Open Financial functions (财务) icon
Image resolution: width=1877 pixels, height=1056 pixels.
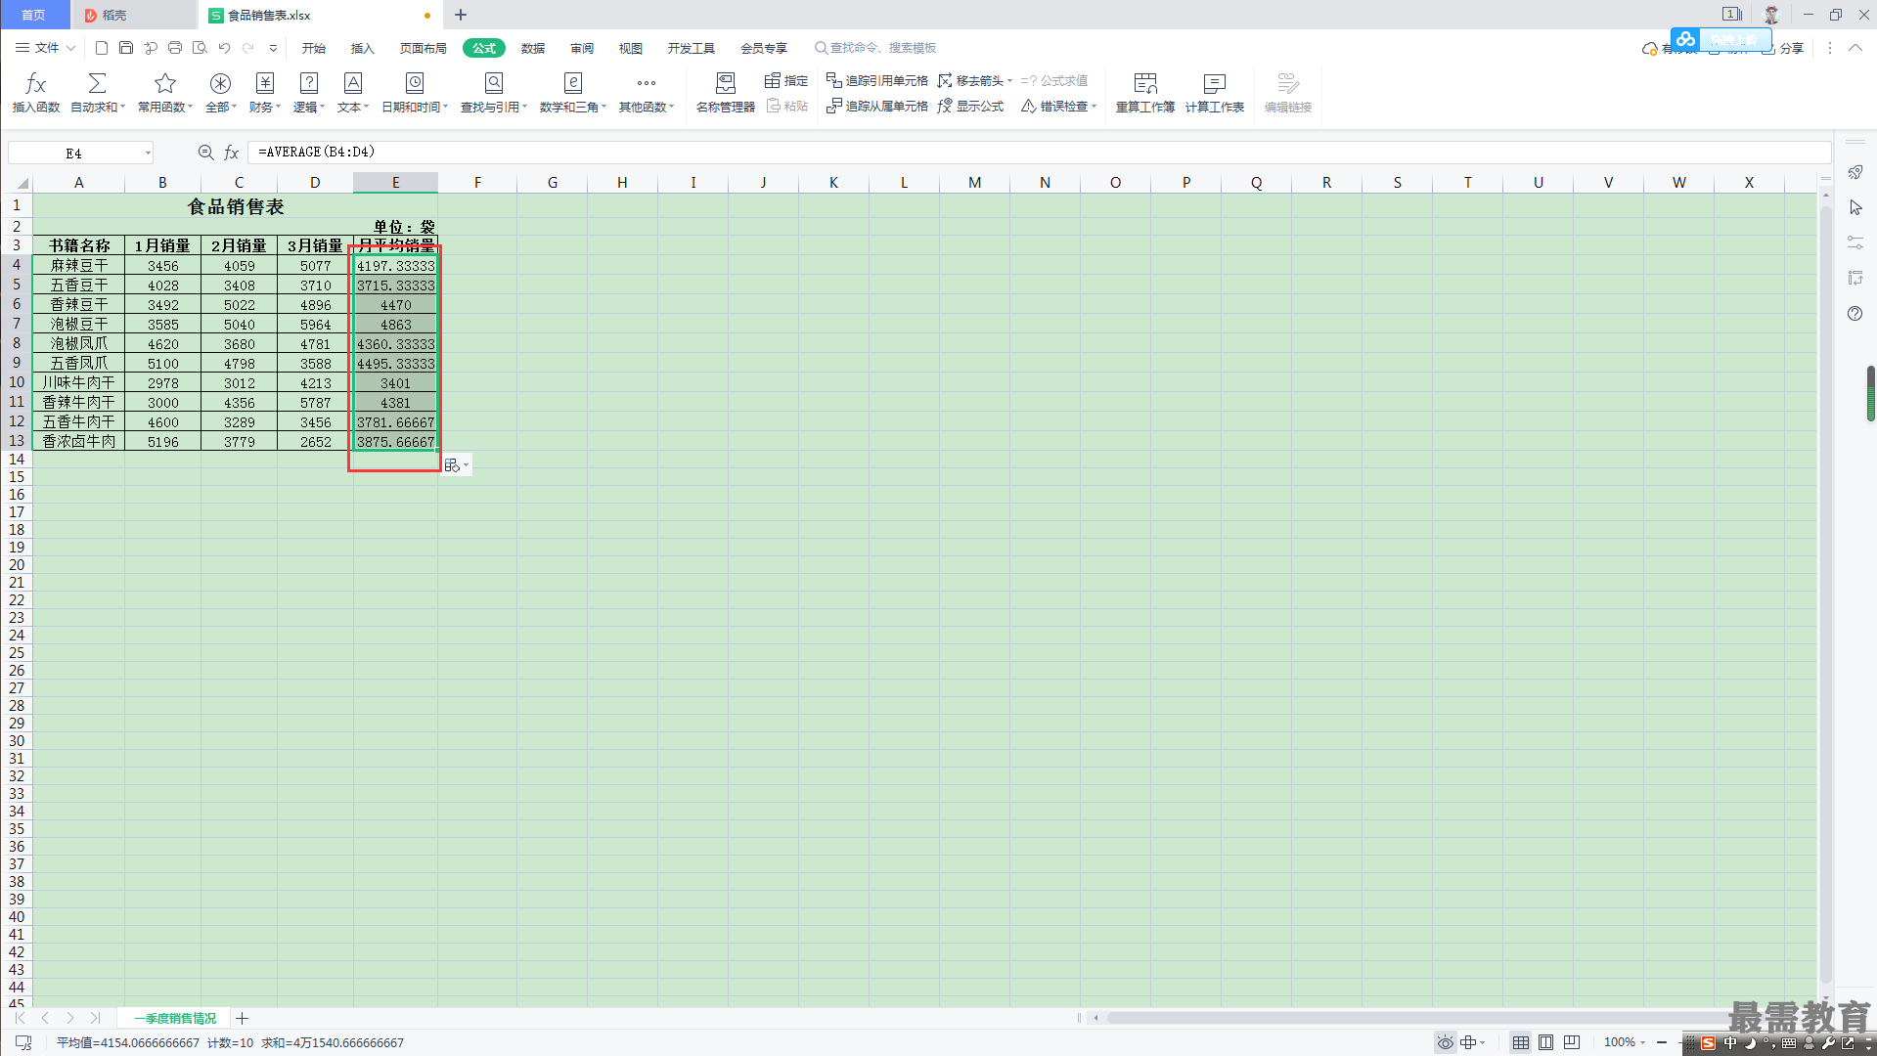(x=264, y=84)
